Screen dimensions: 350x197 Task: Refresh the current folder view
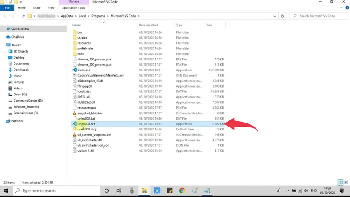283,16
